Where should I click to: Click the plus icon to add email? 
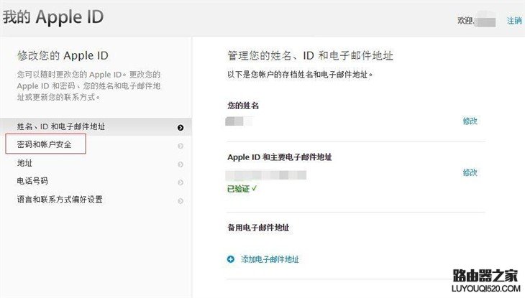[231, 259]
